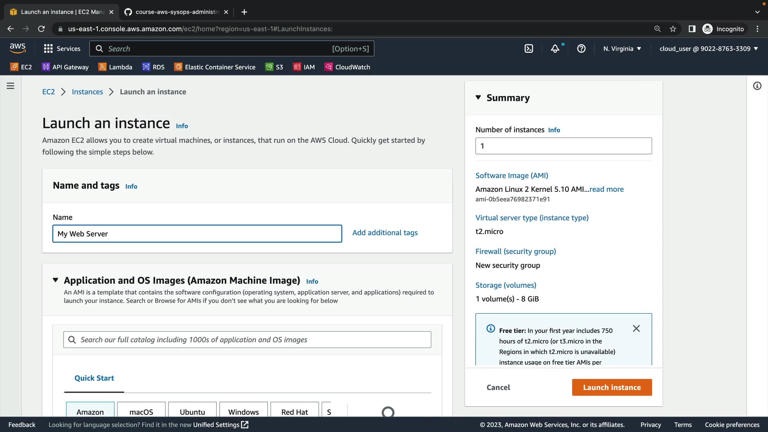Dismiss the Free tier info box

[636, 328]
